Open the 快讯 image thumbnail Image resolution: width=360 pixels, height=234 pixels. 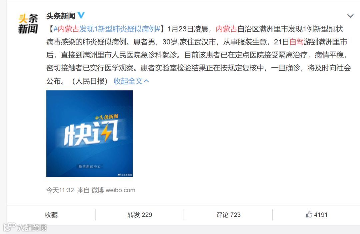pyautogui.click(x=90, y=133)
